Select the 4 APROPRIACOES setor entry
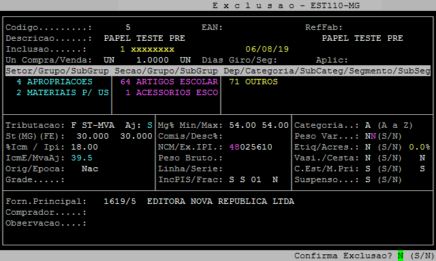 point(54,82)
